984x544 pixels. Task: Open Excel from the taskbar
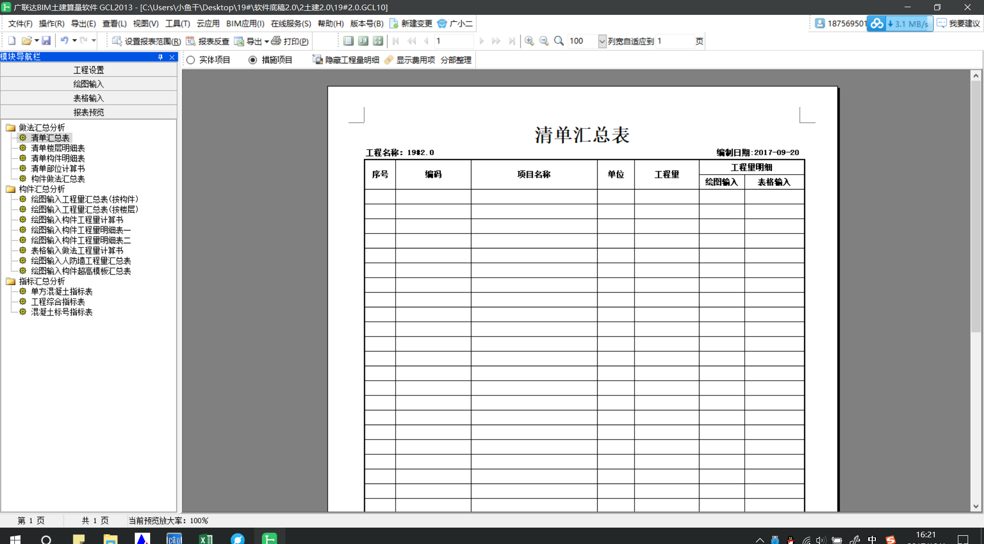(206, 538)
